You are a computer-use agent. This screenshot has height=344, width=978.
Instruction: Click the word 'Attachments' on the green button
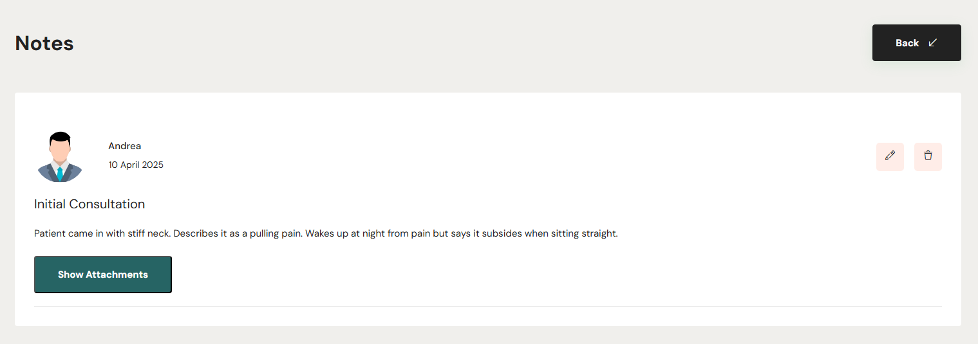[117, 275]
